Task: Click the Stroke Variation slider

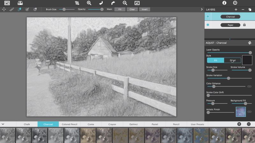Action: click(229, 78)
